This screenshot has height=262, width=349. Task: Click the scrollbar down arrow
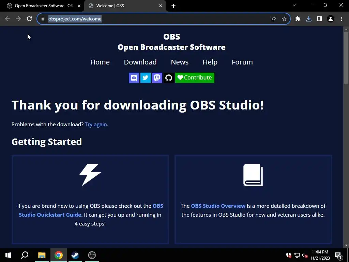click(x=346, y=245)
